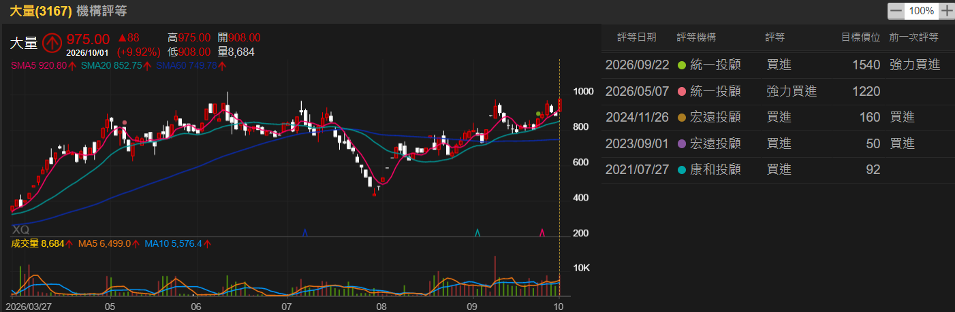Click the zoom in plus button

click(x=946, y=11)
